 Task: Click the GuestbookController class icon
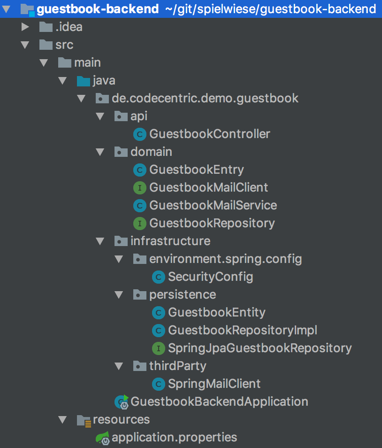tap(139, 134)
